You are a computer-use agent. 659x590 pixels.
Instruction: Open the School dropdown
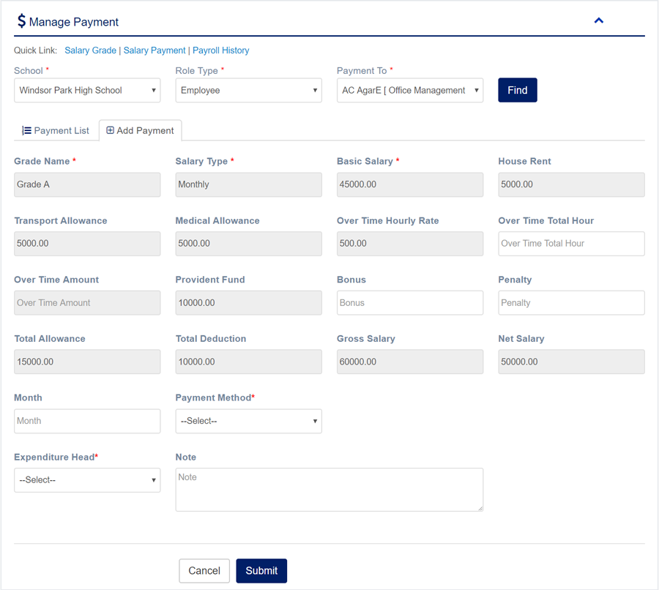point(87,91)
